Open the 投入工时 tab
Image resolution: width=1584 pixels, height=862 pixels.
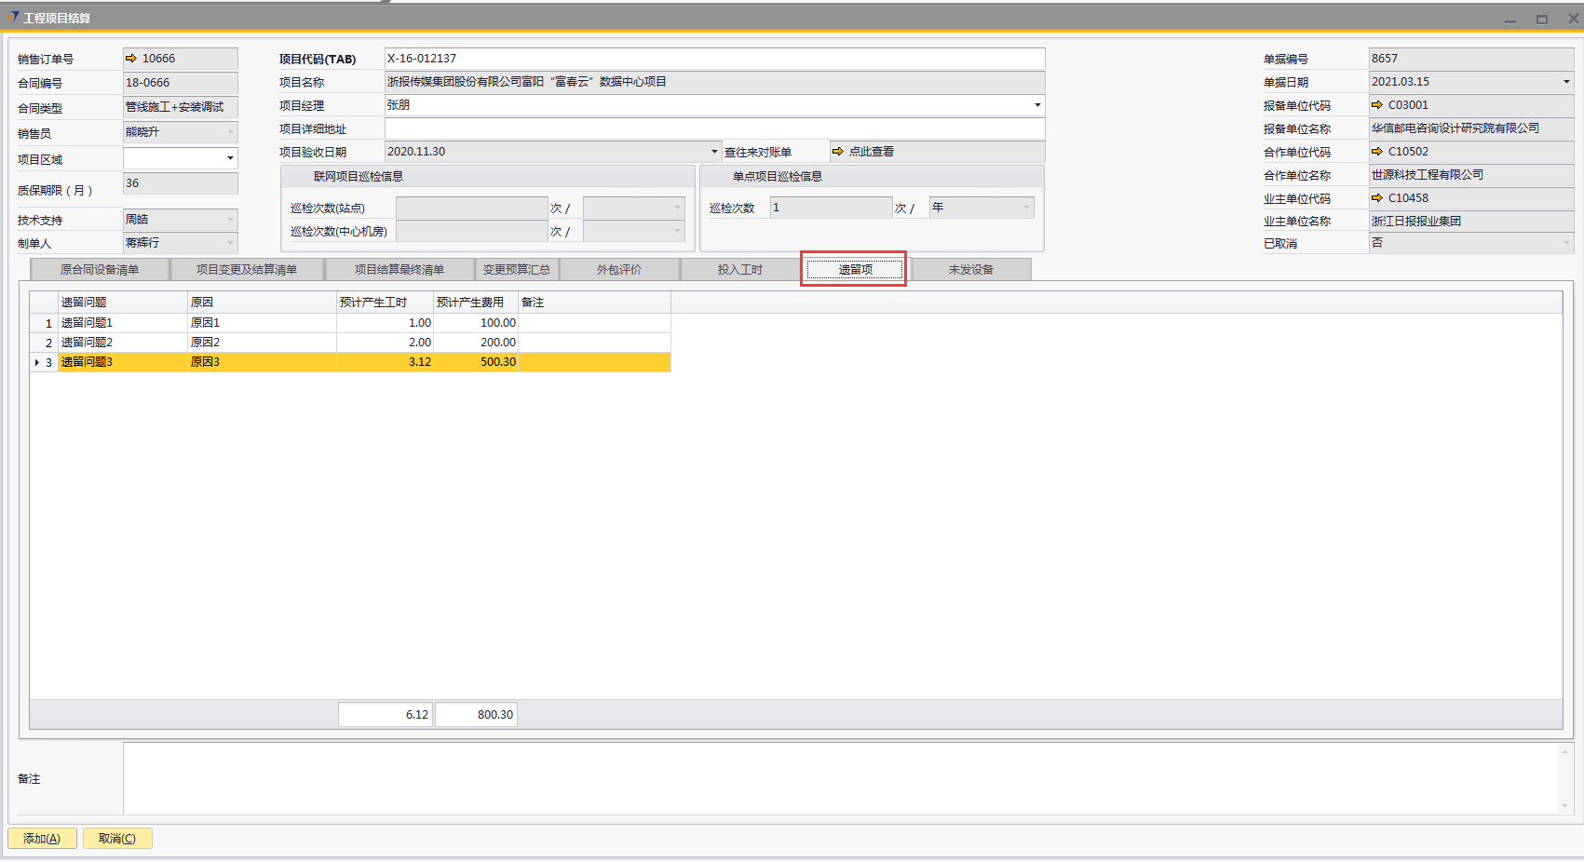(739, 270)
